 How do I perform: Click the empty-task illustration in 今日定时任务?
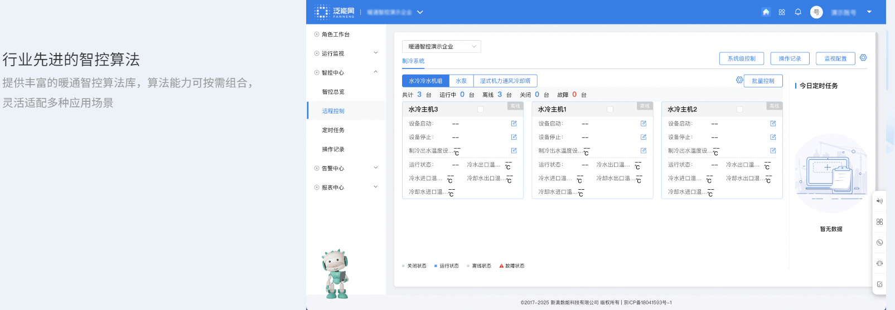(x=831, y=174)
